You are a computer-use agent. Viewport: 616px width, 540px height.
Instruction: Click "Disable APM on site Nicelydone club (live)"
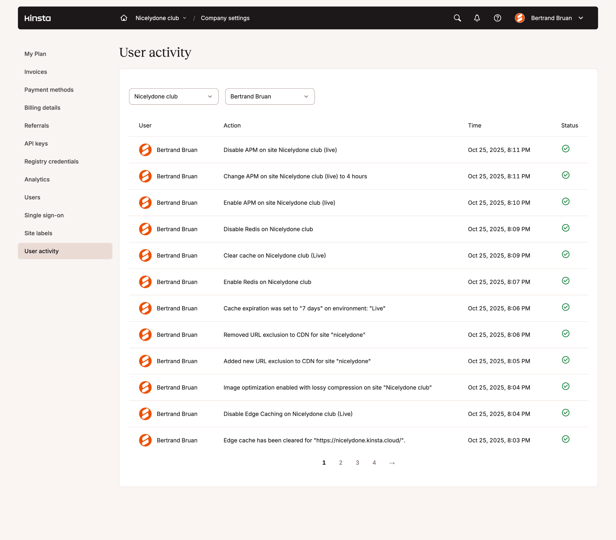[x=280, y=150]
